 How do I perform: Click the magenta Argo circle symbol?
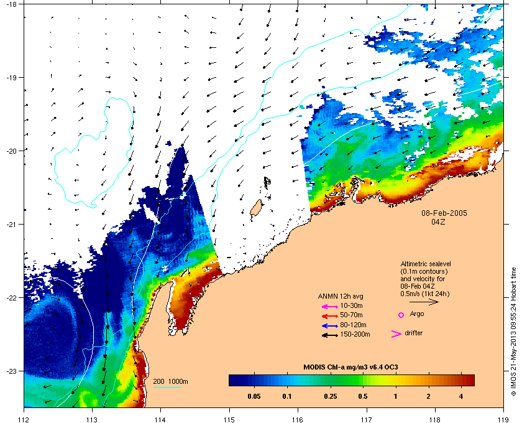(401, 315)
